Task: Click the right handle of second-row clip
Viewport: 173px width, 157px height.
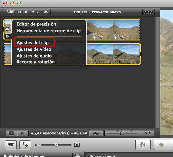Action: click(140, 54)
